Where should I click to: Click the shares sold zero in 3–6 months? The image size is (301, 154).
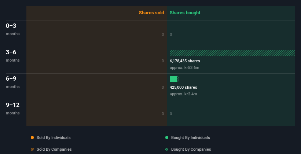pos(163,61)
